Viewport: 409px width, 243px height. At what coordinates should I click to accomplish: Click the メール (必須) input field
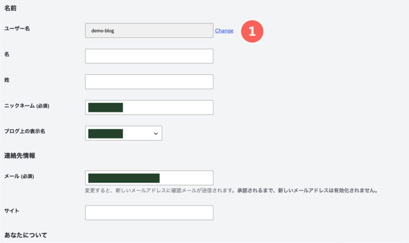click(149, 178)
